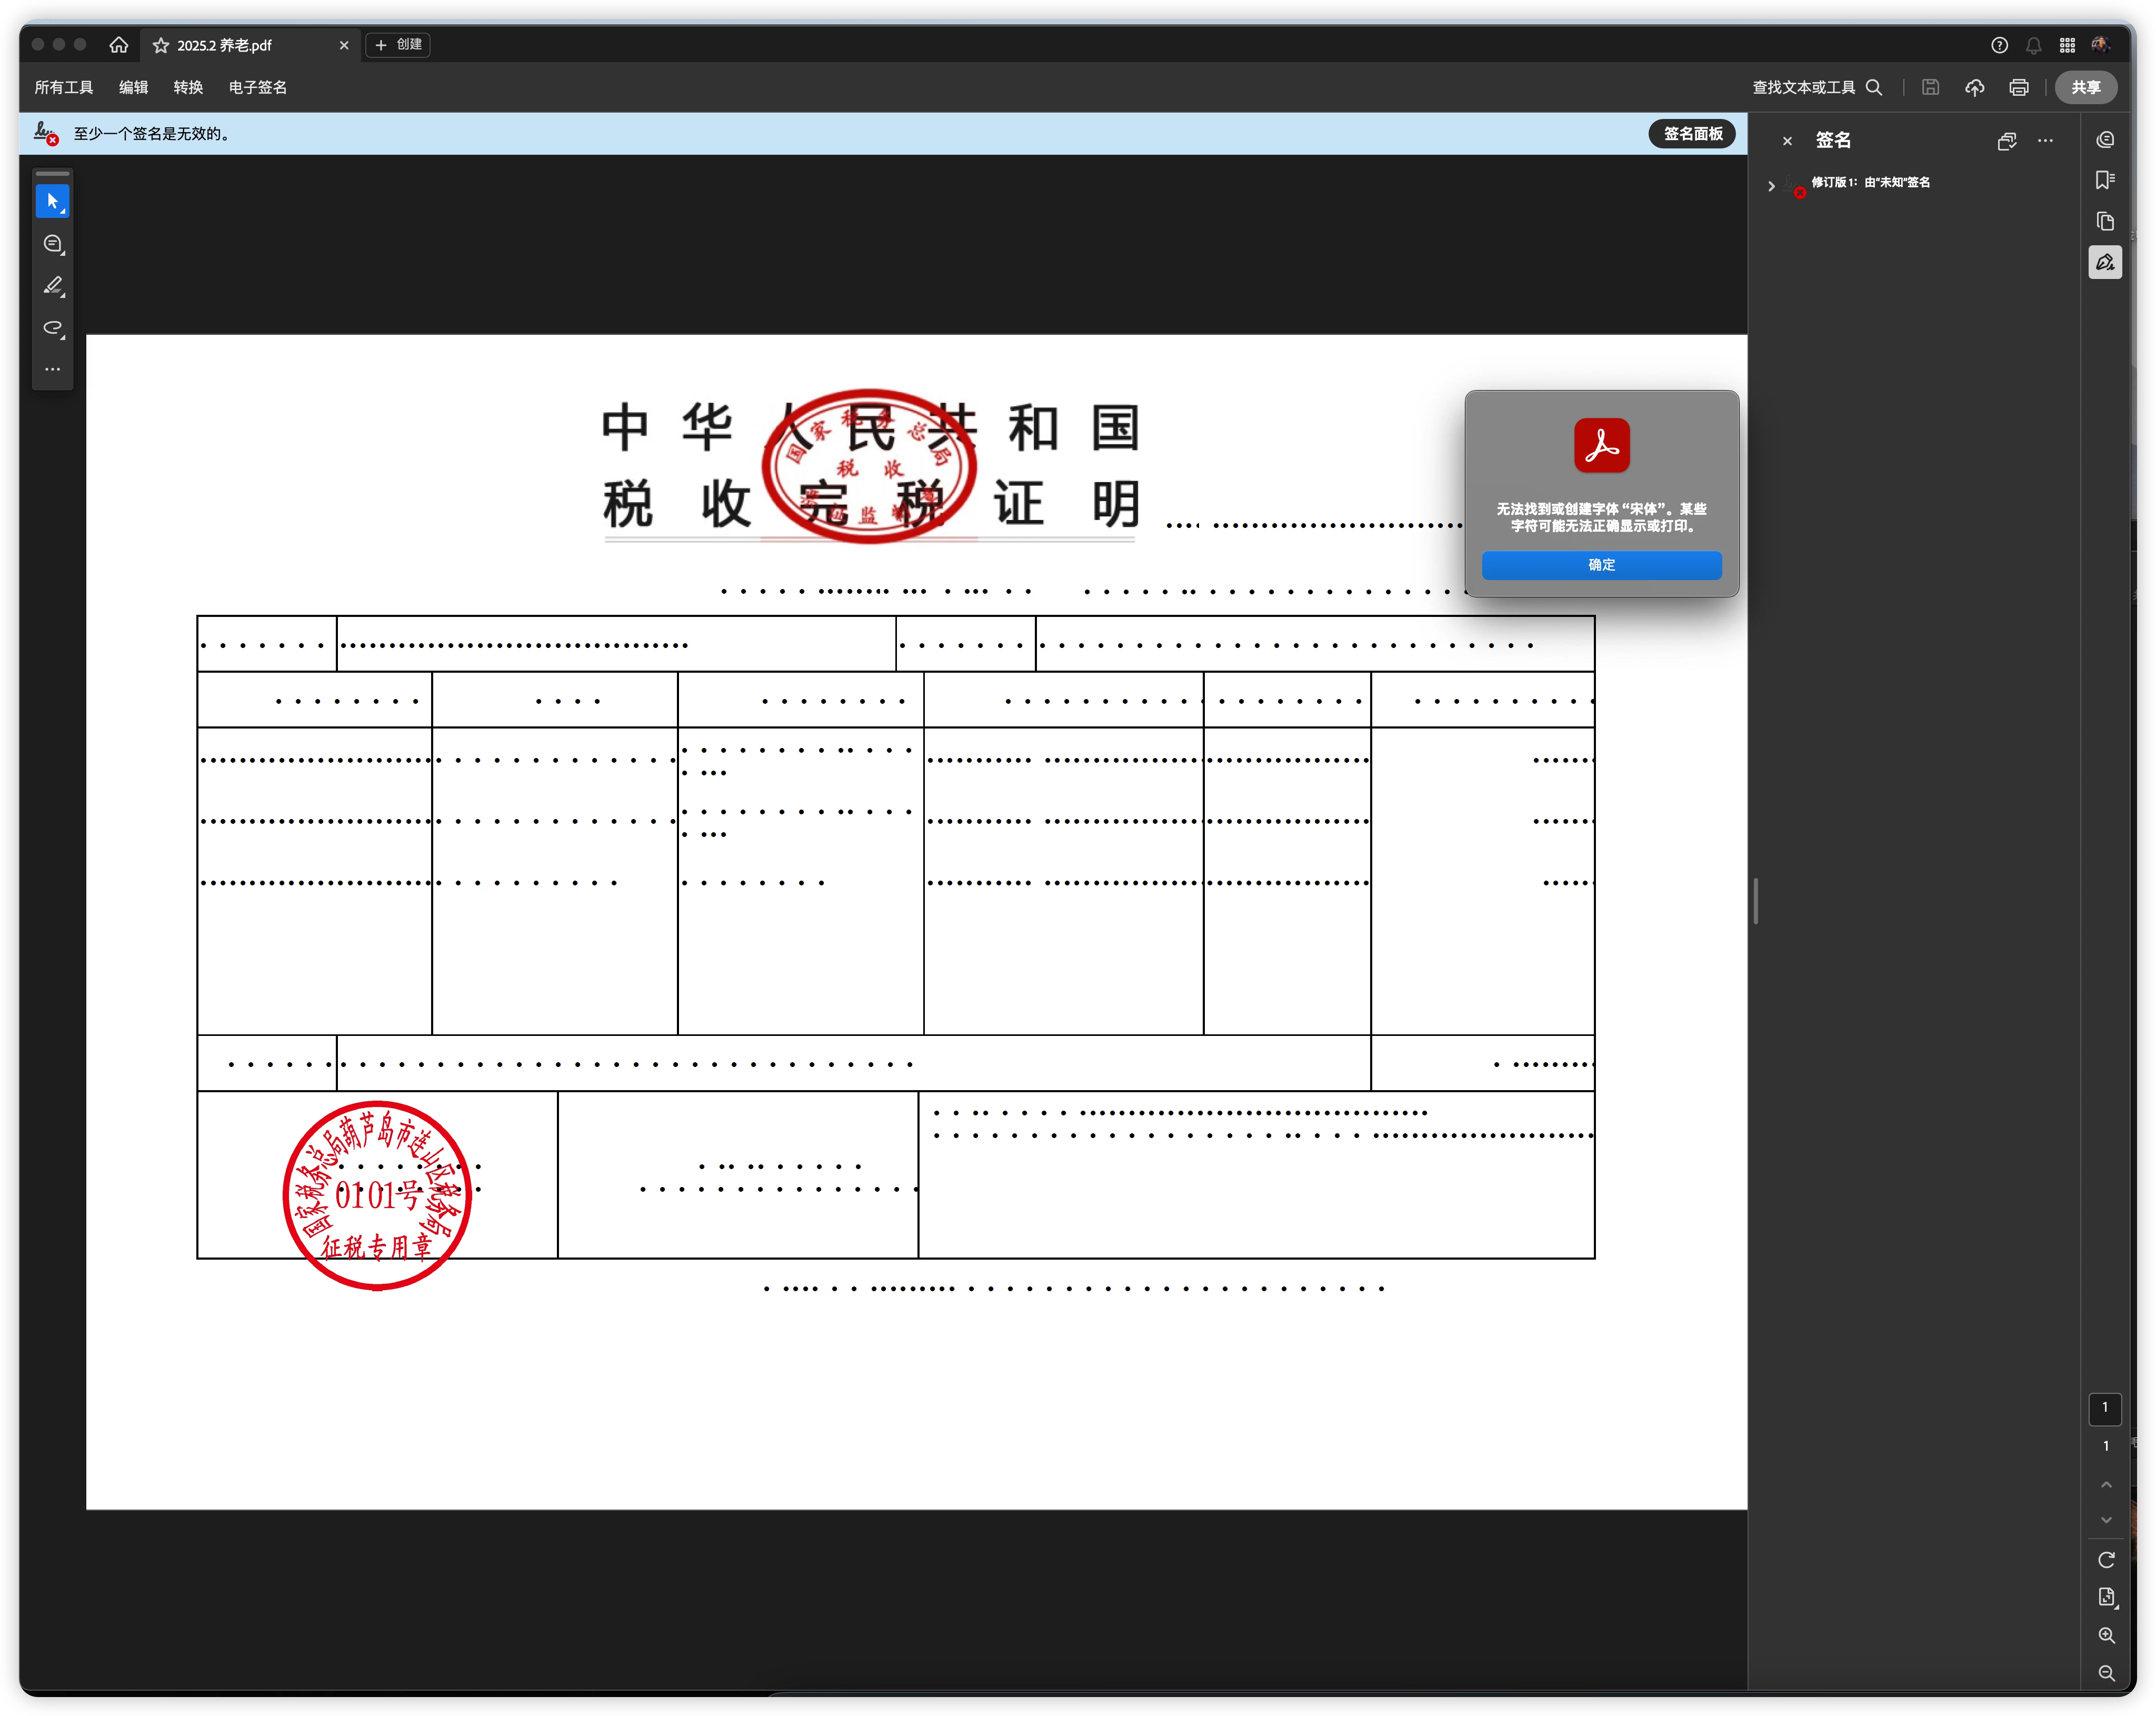Open signature panel more options menu

click(2046, 141)
